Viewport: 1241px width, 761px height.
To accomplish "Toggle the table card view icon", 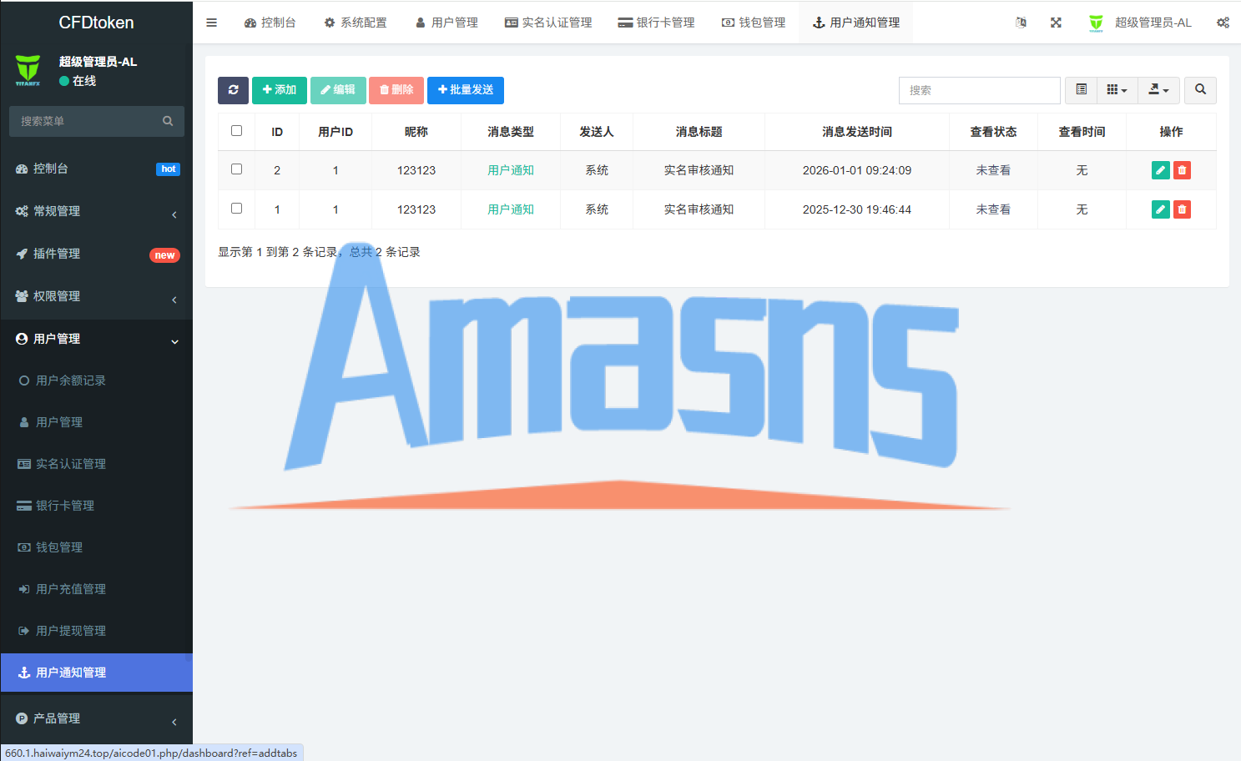I will (x=1081, y=90).
